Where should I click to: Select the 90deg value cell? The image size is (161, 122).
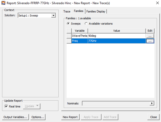point(117,36)
